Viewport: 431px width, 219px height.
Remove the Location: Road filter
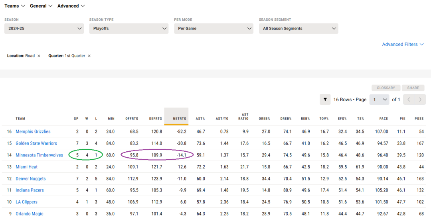point(39,56)
